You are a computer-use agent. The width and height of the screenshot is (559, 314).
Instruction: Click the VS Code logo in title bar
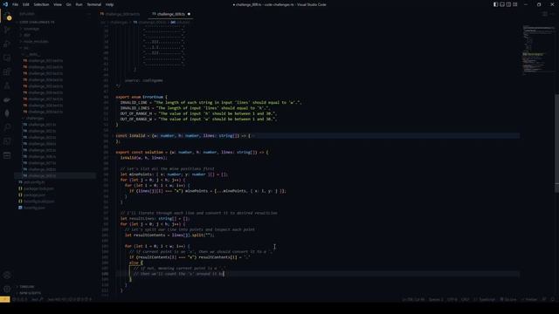5,4
